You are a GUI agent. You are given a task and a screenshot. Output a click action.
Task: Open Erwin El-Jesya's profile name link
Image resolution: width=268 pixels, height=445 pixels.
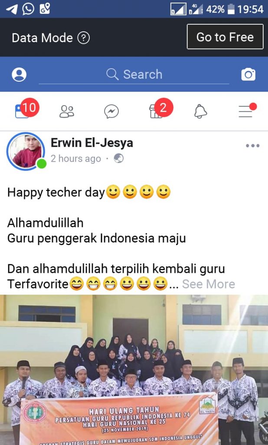92,143
